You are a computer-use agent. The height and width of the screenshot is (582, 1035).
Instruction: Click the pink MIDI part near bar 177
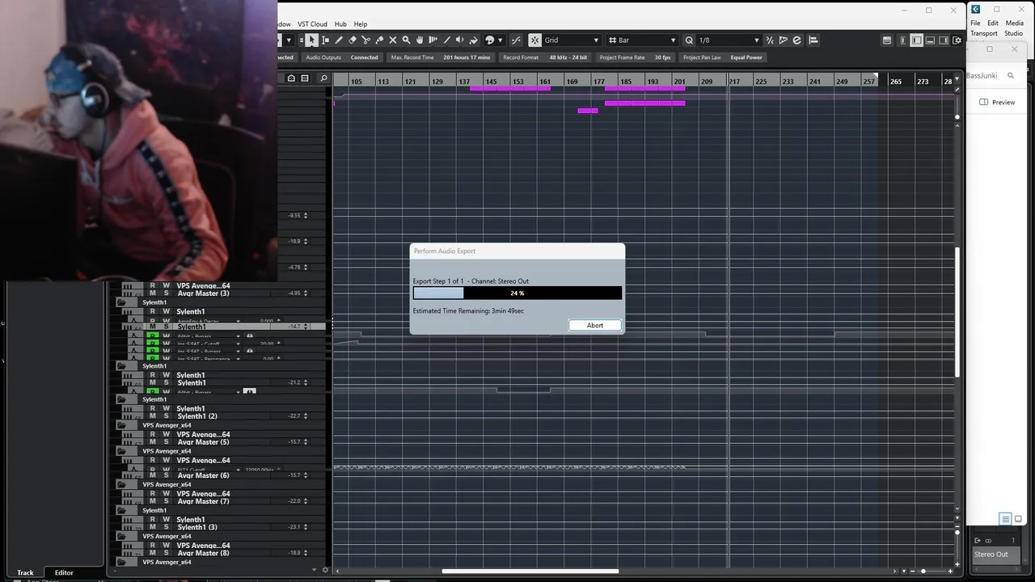(588, 111)
